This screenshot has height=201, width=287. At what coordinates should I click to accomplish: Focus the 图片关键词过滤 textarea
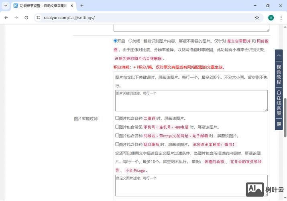tap(191, 100)
